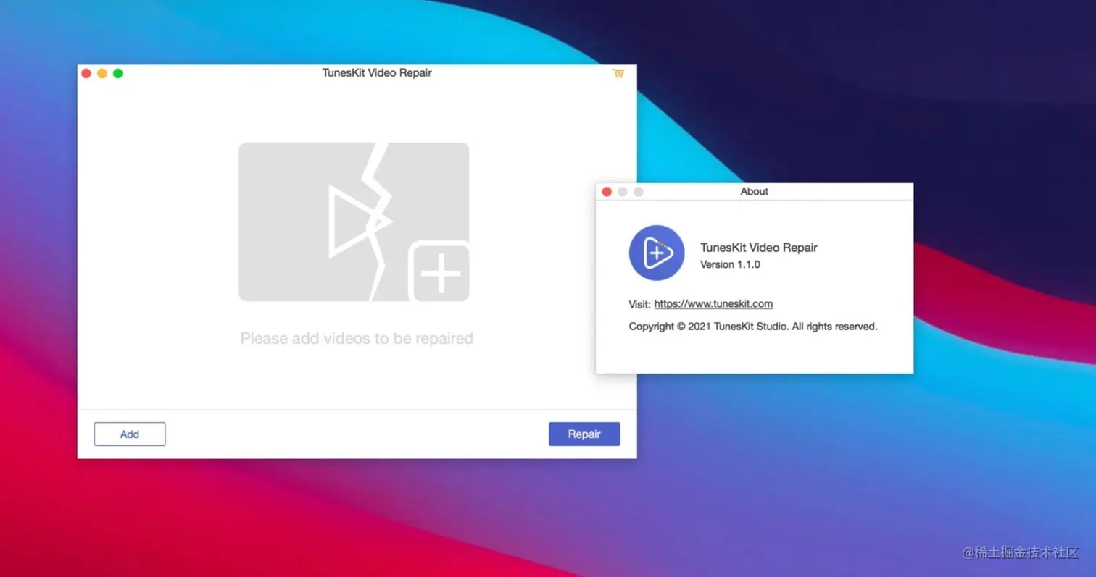Click the "TunesKit Video Repair" name in About
This screenshot has width=1096, height=577.
click(x=759, y=248)
